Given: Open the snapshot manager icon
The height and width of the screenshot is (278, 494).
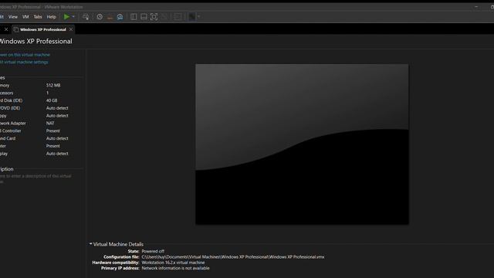Looking at the screenshot, I should tap(120, 17).
